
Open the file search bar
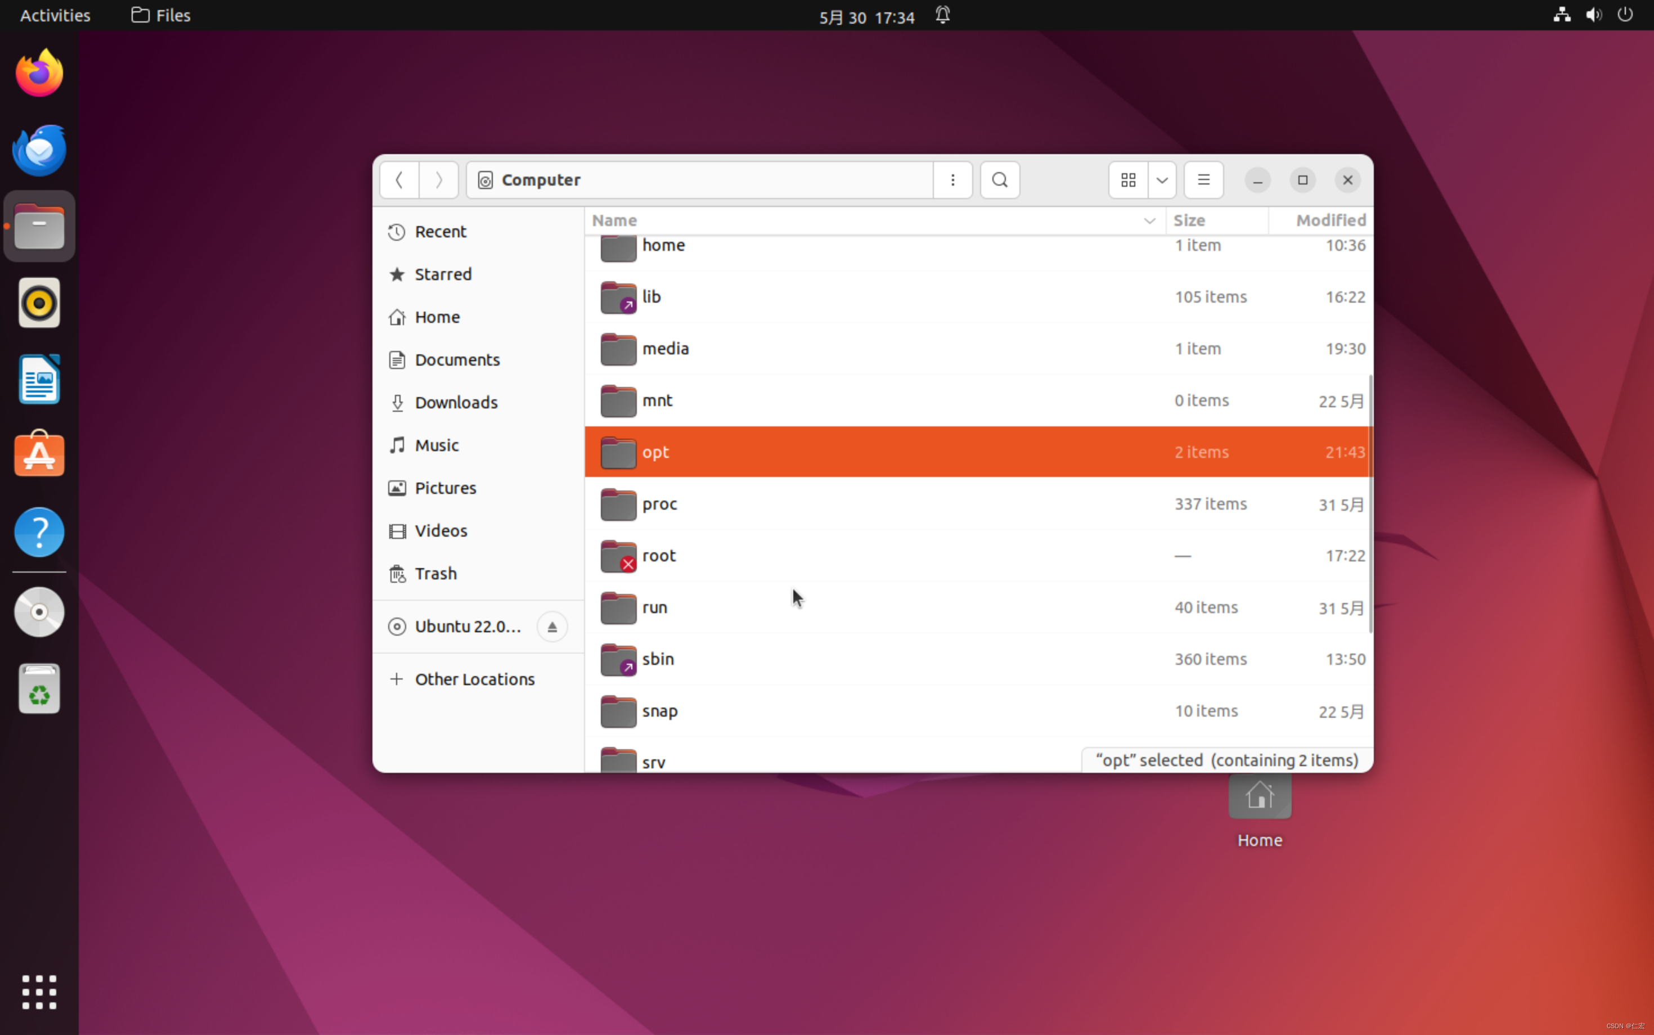pyautogui.click(x=1000, y=180)
